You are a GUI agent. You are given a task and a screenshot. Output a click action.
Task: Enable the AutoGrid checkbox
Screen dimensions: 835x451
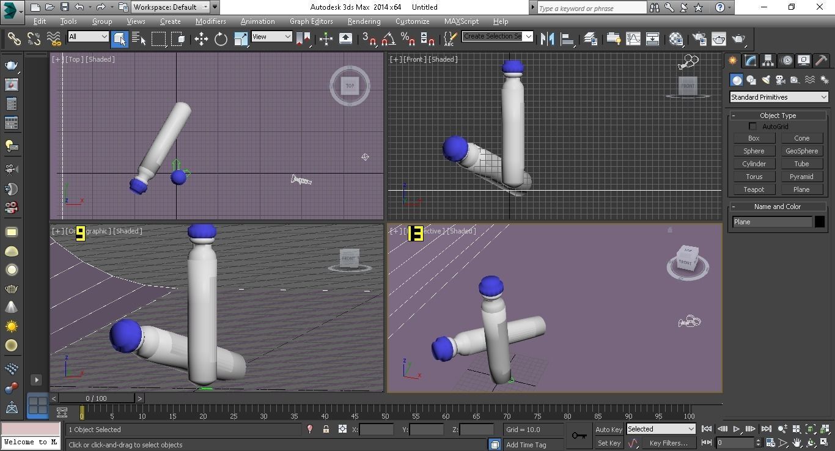pos(753,127)
